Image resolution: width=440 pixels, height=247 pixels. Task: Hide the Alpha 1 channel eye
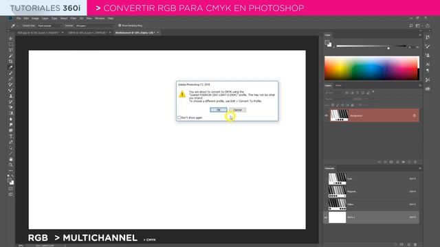click(326, 217)
